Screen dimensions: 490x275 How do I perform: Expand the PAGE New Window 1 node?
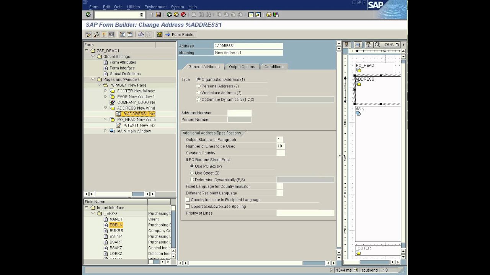point(106,97)
